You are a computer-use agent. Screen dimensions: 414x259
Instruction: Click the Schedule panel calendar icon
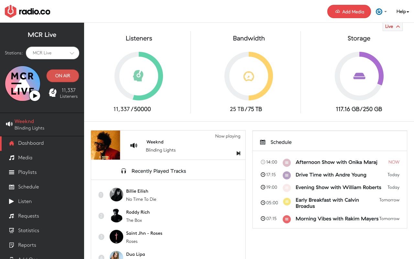(263, 142)
